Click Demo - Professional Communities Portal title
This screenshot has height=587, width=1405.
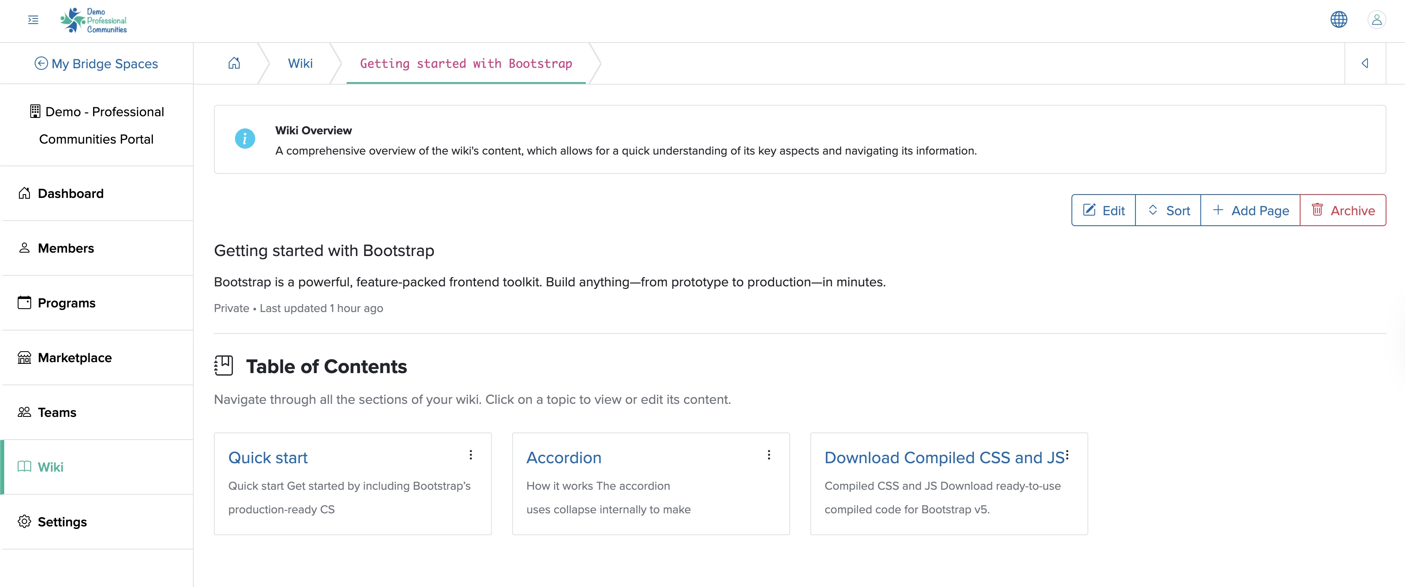tap(96, 125)
